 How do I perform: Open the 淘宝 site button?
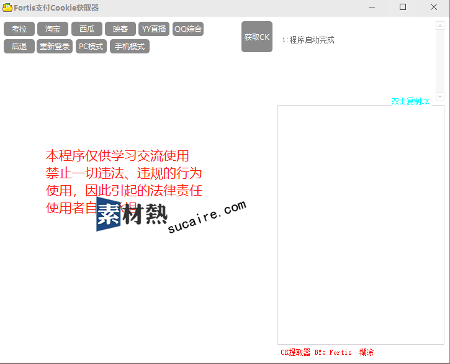coord(53,29)
